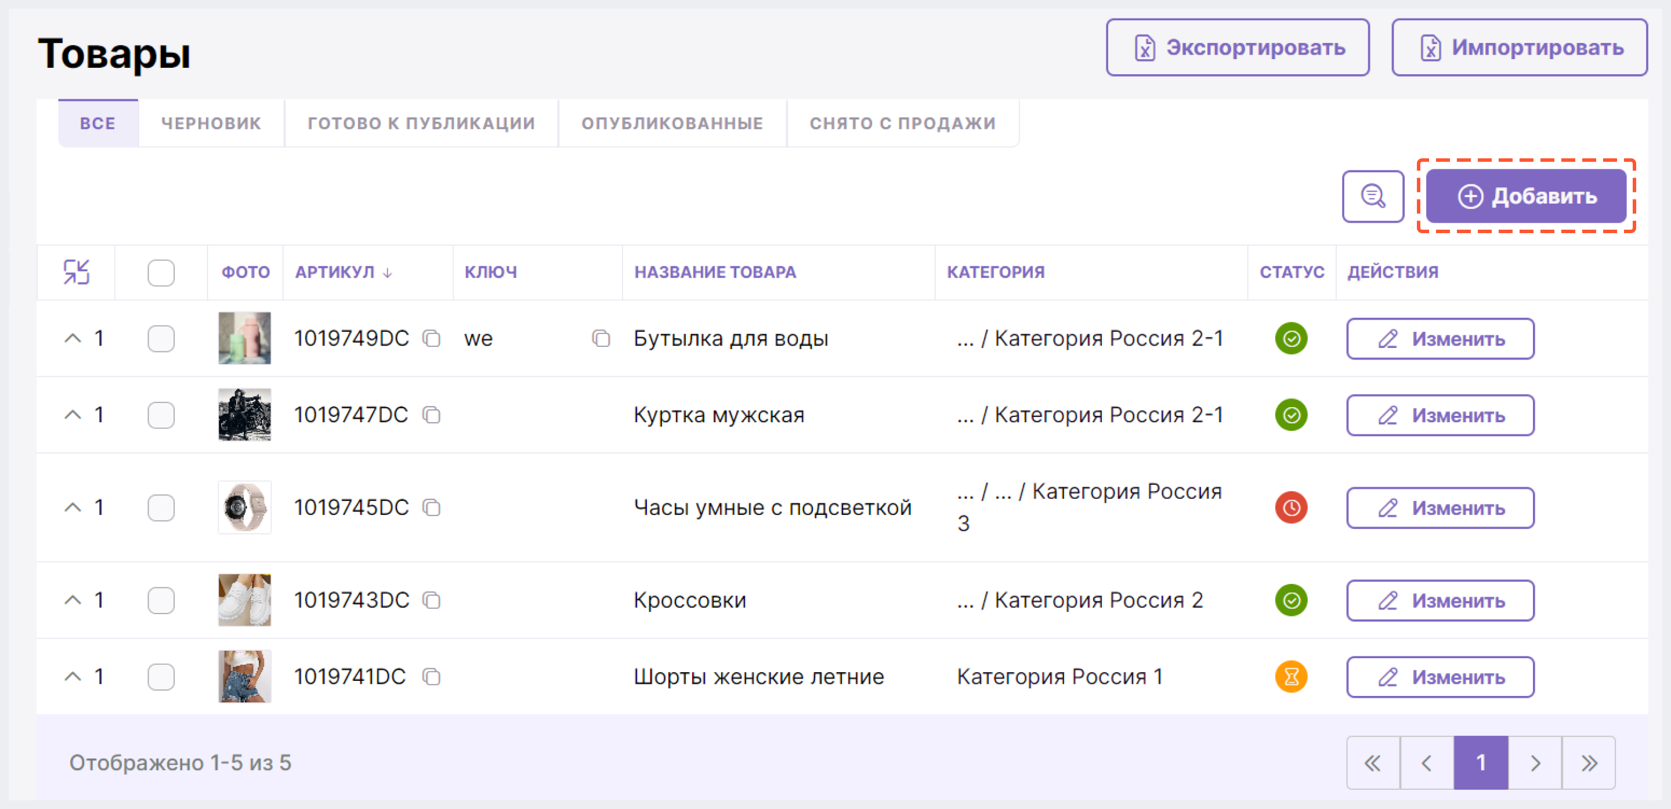
Task: Open the sneakers product photo
Action: point(244,600)
